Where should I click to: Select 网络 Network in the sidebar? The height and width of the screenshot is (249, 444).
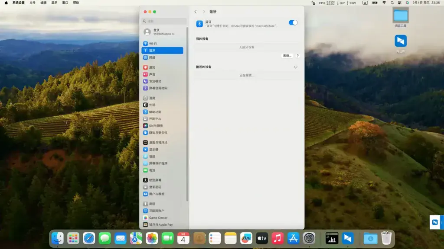pos(162,57)
